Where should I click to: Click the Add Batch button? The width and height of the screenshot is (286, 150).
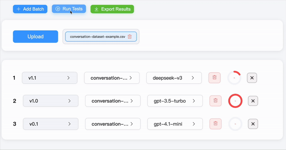30,9
